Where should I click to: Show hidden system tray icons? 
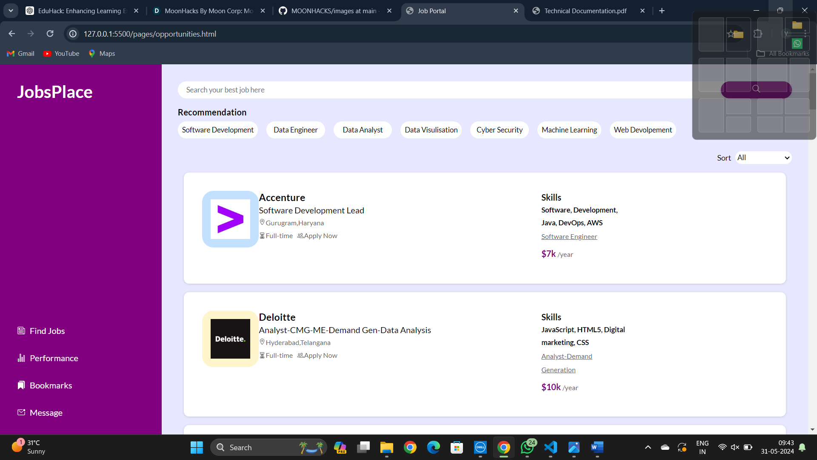pyautogui.click(x=648, y=447)
